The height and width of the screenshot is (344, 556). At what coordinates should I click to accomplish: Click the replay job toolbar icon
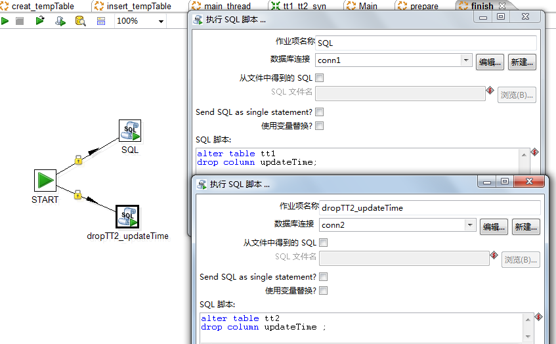pyautogui.click(x=40, y=21)
